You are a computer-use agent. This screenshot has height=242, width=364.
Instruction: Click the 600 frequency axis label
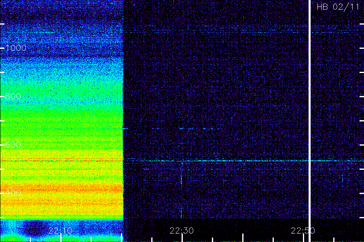coord(13,145)
